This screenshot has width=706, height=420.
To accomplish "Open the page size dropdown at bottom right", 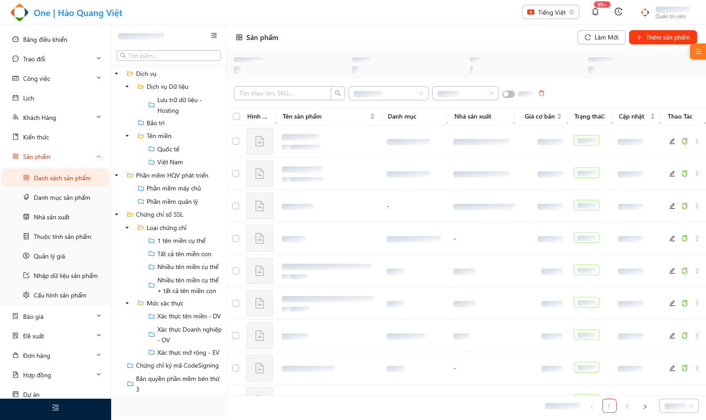I will 679,406.
